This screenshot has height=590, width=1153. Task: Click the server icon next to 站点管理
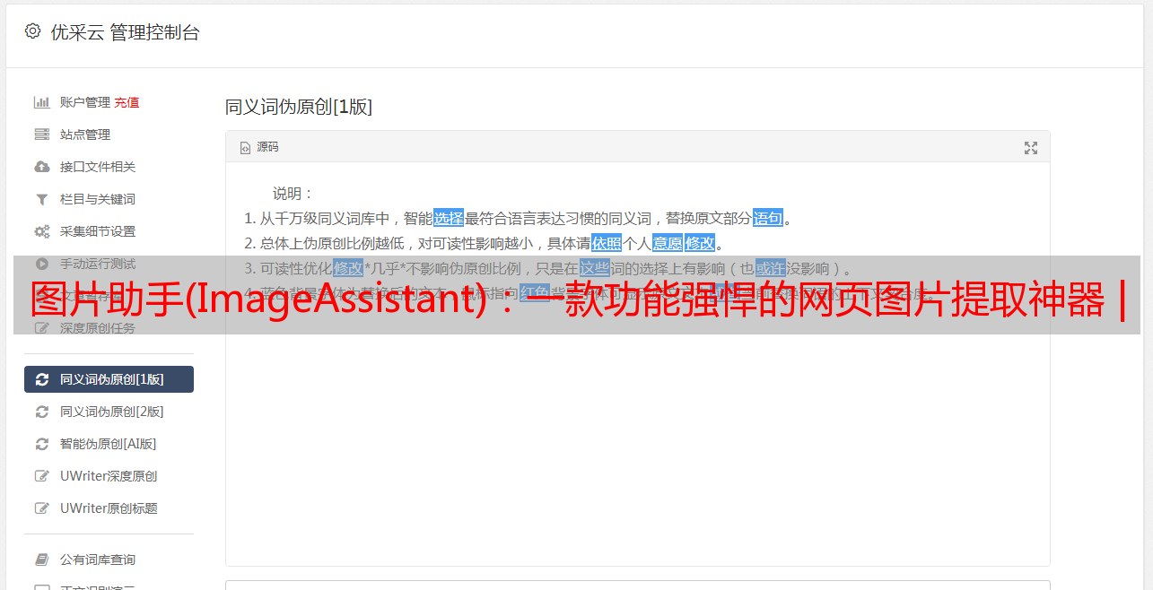pyautogui.click(x=41, y=134)
